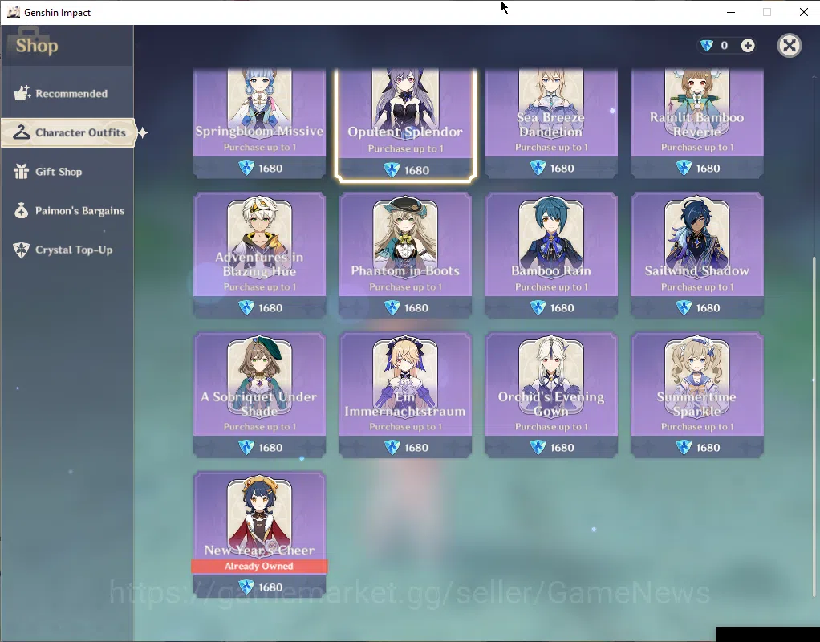Screen dimensions: 820x642
Task: Choose the Sailwind Shadow outfit card
Action: click(696, 255)
